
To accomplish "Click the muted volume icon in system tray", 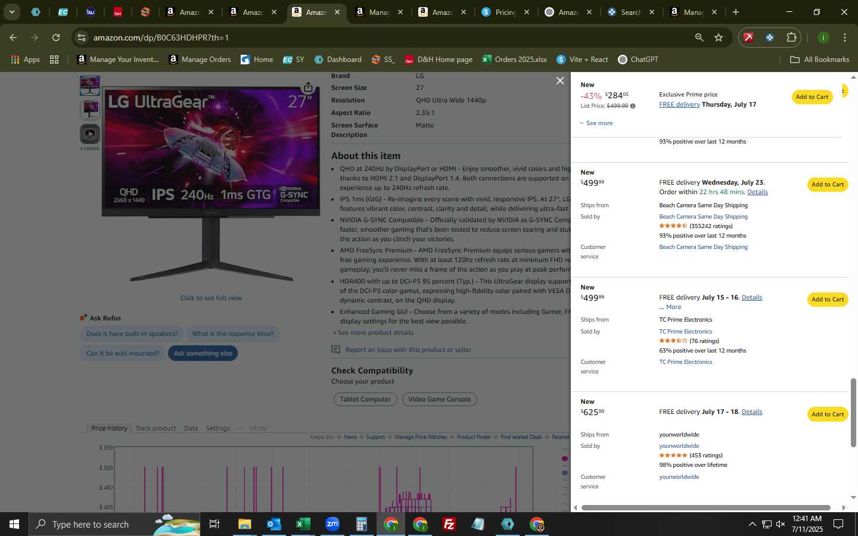I will coord(781,524).
